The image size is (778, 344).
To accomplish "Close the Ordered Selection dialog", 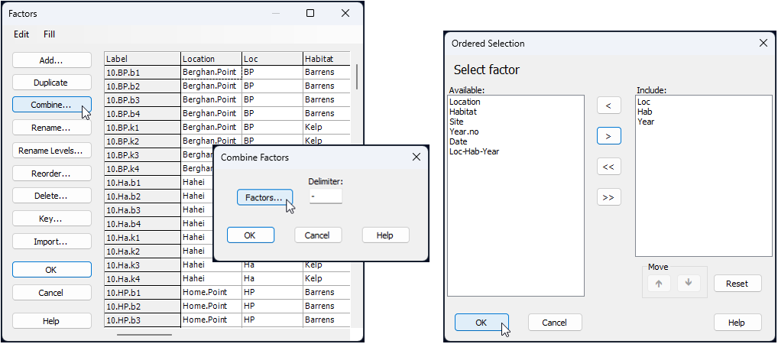I will pyautogui.click(x=763, y=44).
